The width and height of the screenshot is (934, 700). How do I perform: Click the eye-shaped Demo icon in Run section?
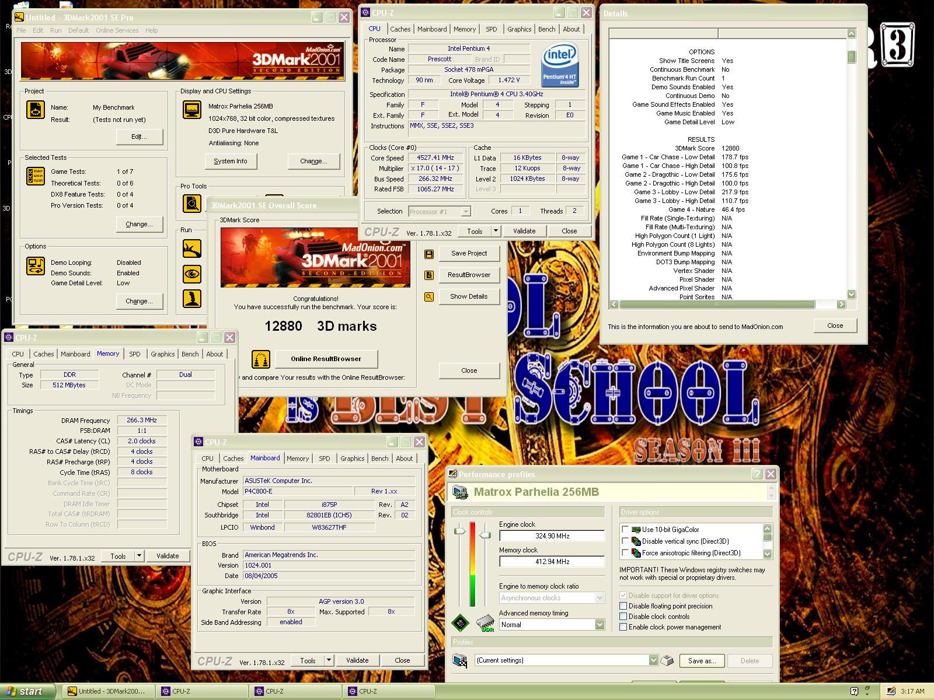pos(191,274)
